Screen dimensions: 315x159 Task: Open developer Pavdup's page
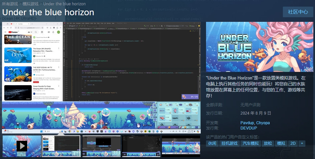[x=247, y=123]
